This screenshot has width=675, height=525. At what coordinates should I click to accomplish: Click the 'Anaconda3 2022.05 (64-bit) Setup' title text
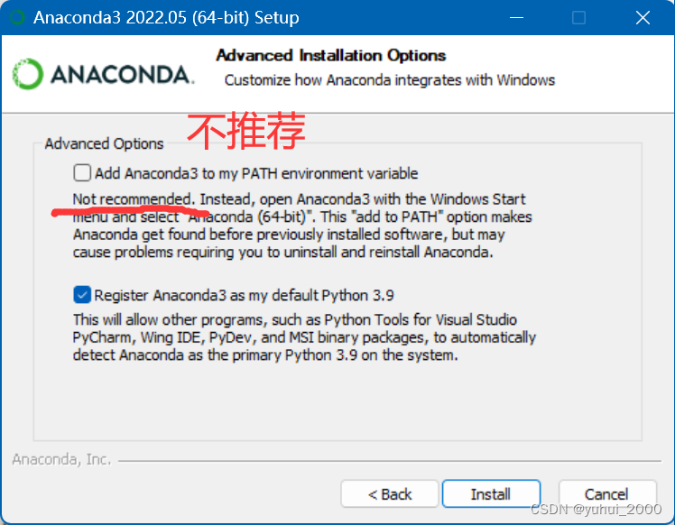click(x=166, y=18)
